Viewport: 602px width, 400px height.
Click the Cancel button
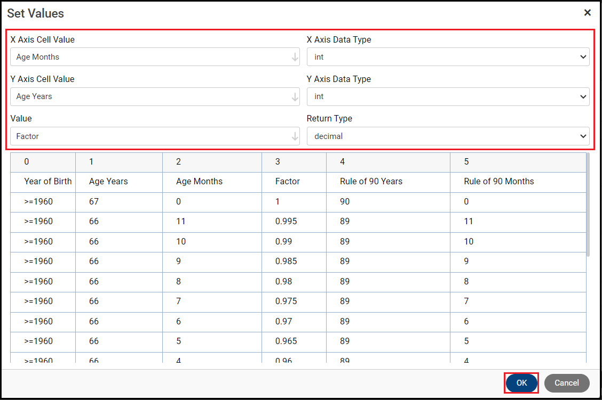tap(566, 383)
